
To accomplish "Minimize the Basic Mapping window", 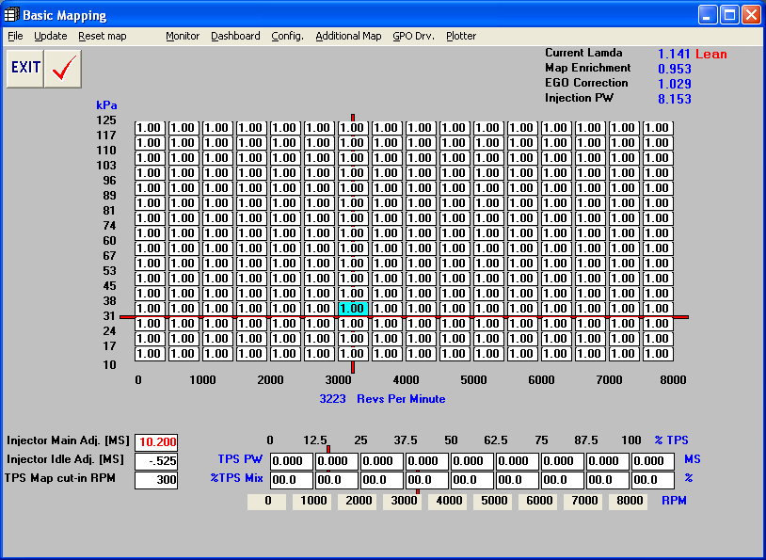I will (708, 15).
